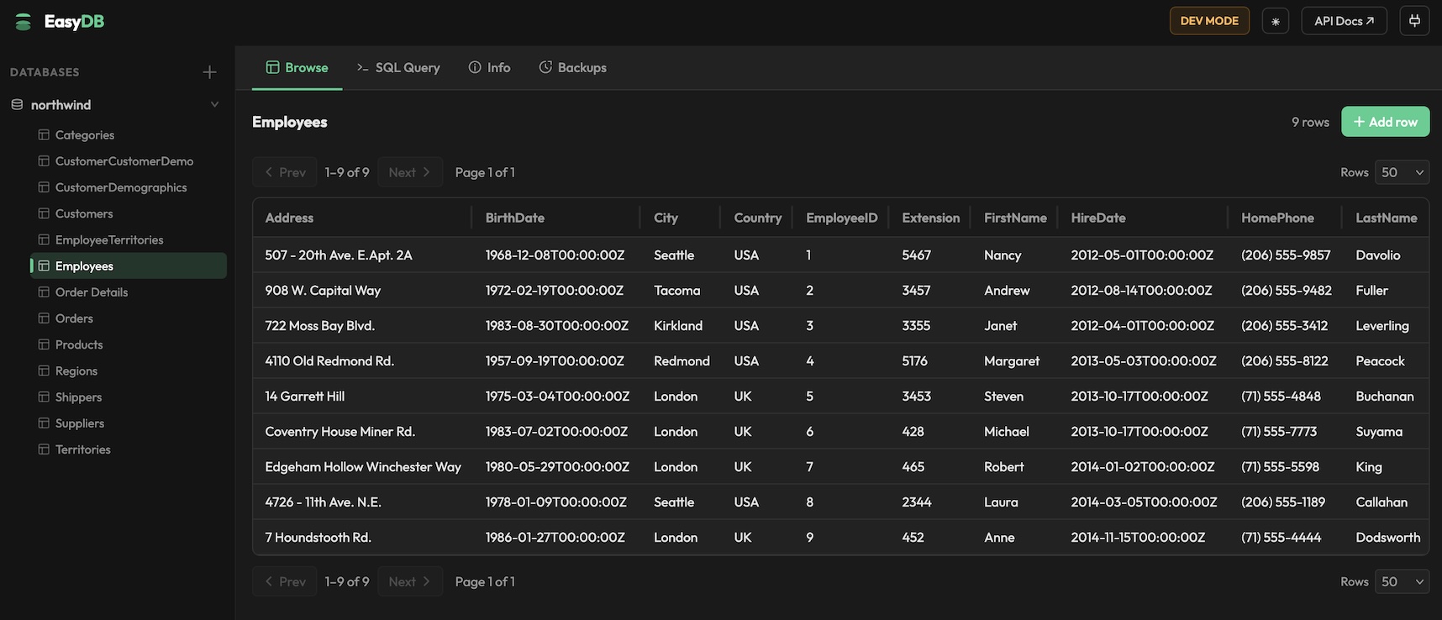The width and height of the screenshot is (1442, 620).
Task: Select the City cell 'Kirkland'
Action: [x=680, y=325]
